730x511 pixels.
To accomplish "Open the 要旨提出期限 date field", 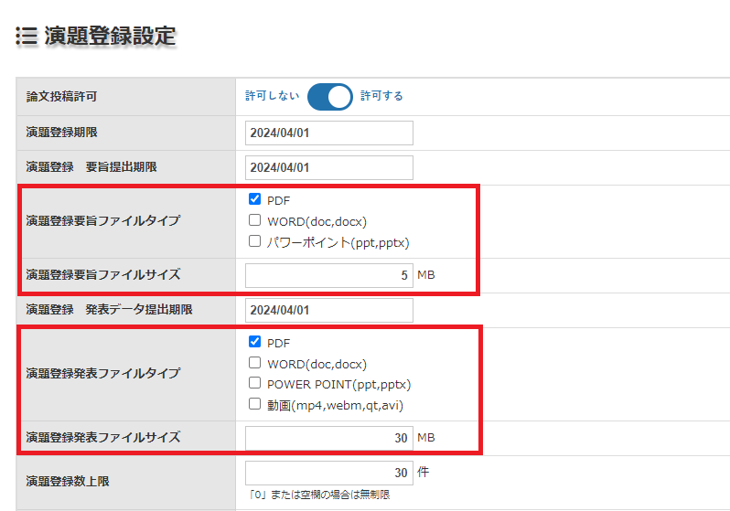I will (x=328, y=167).
